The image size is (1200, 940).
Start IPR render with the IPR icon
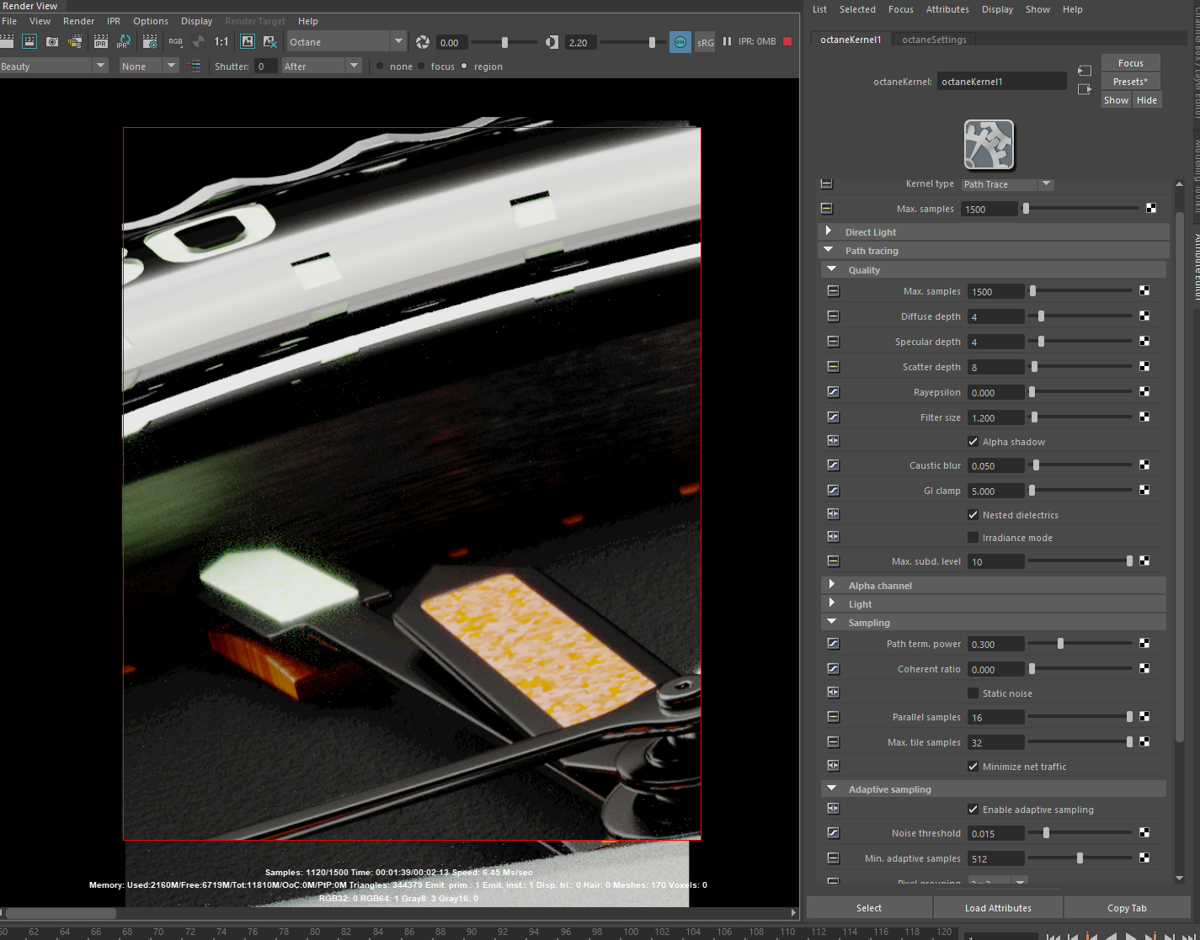pyautogui.click(x=100, y=41)
